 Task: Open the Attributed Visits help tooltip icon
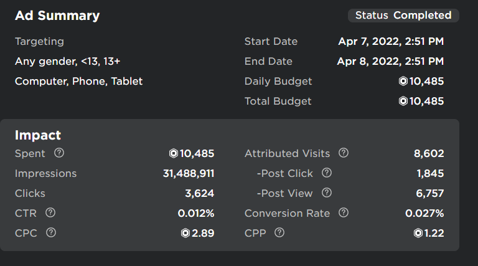click(x=343, y=153)
